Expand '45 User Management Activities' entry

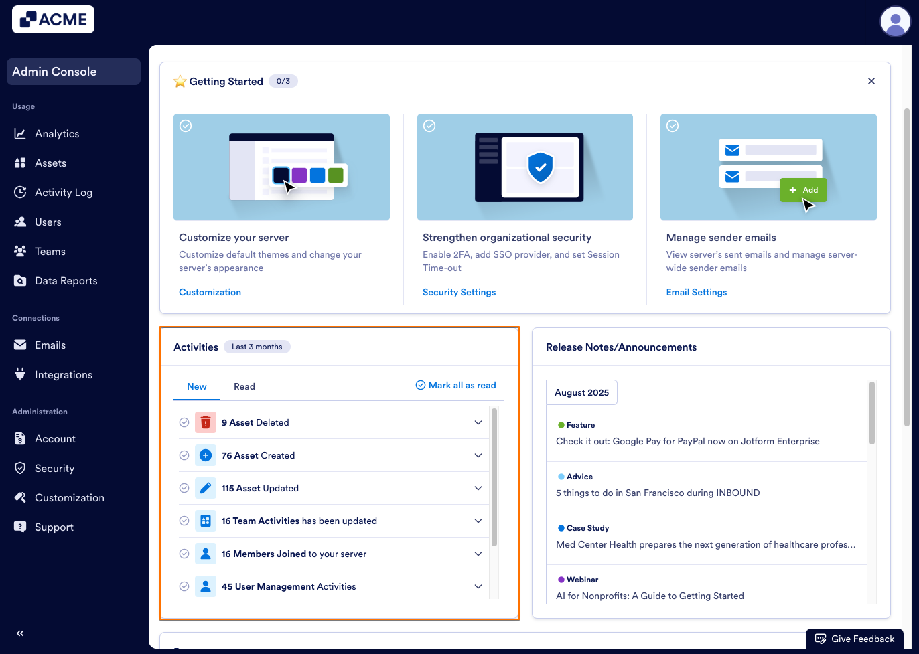pyautogui.click(x=478, y=586)
